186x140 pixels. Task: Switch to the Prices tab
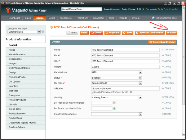(x=25, y=50)
